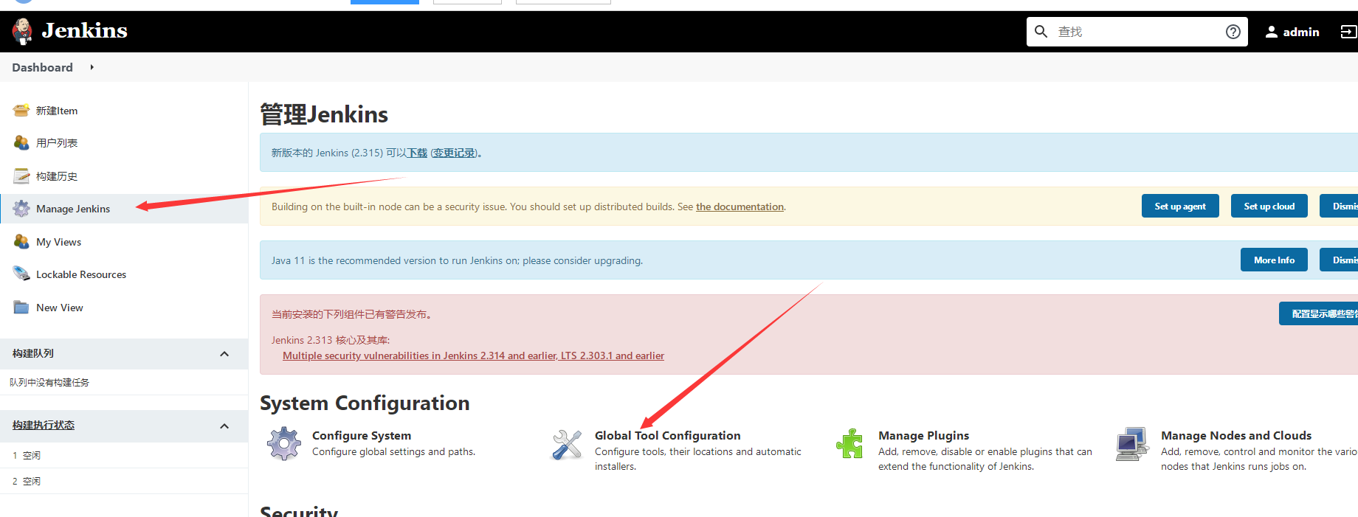Open the Multiple security vulnerabilities link
Viewport: 1358px width, 517px height.
coord(473,356)
